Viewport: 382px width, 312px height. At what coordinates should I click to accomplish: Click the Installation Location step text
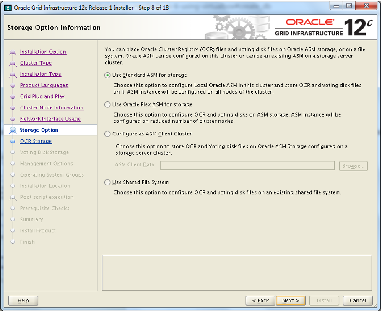point(45,186)
